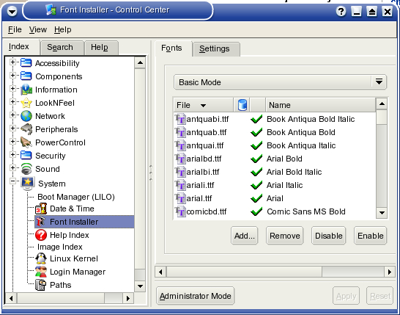400x315 pixels.
Task: Click the database cylinder column header icon
Action: 242,105
